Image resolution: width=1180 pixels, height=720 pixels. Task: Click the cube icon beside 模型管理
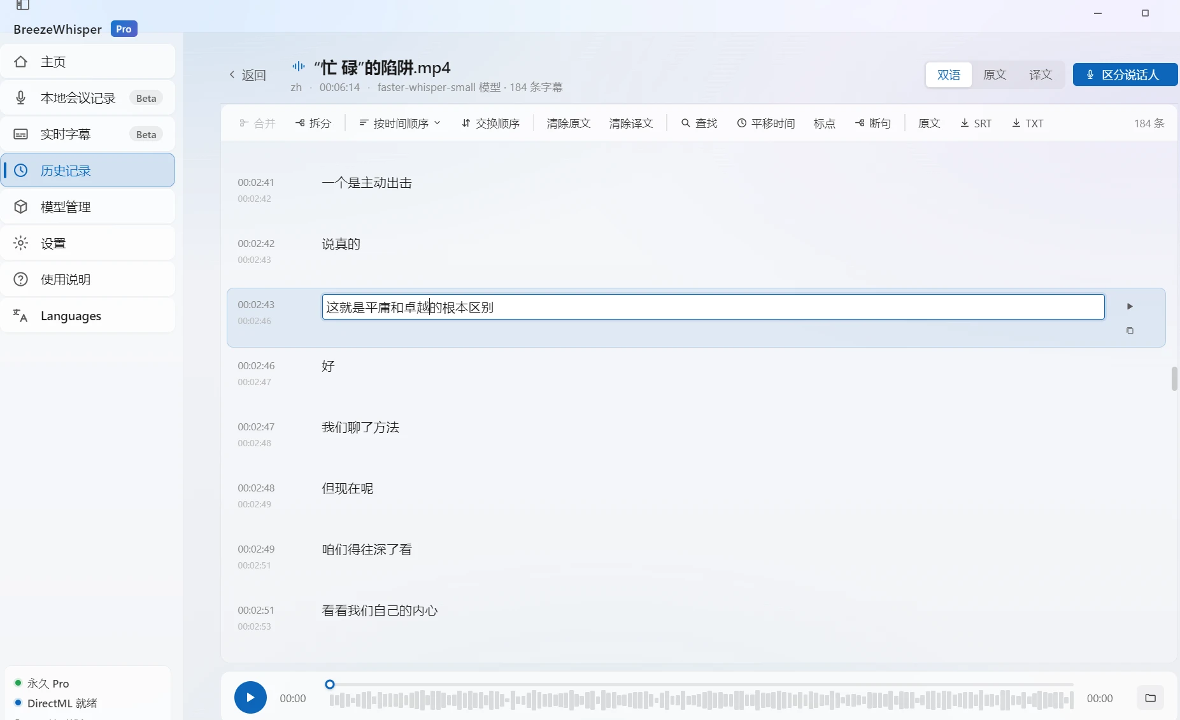coord(21,207)
